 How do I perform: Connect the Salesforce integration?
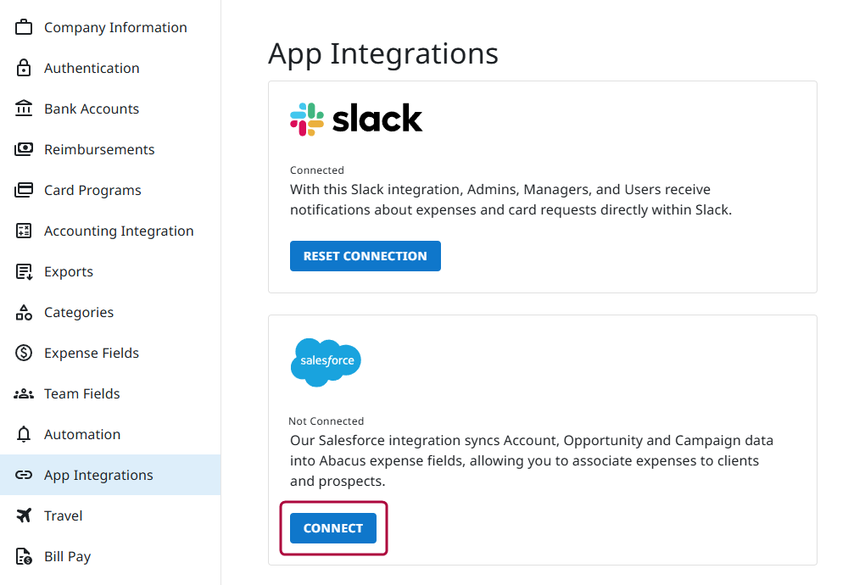point(333,528)
